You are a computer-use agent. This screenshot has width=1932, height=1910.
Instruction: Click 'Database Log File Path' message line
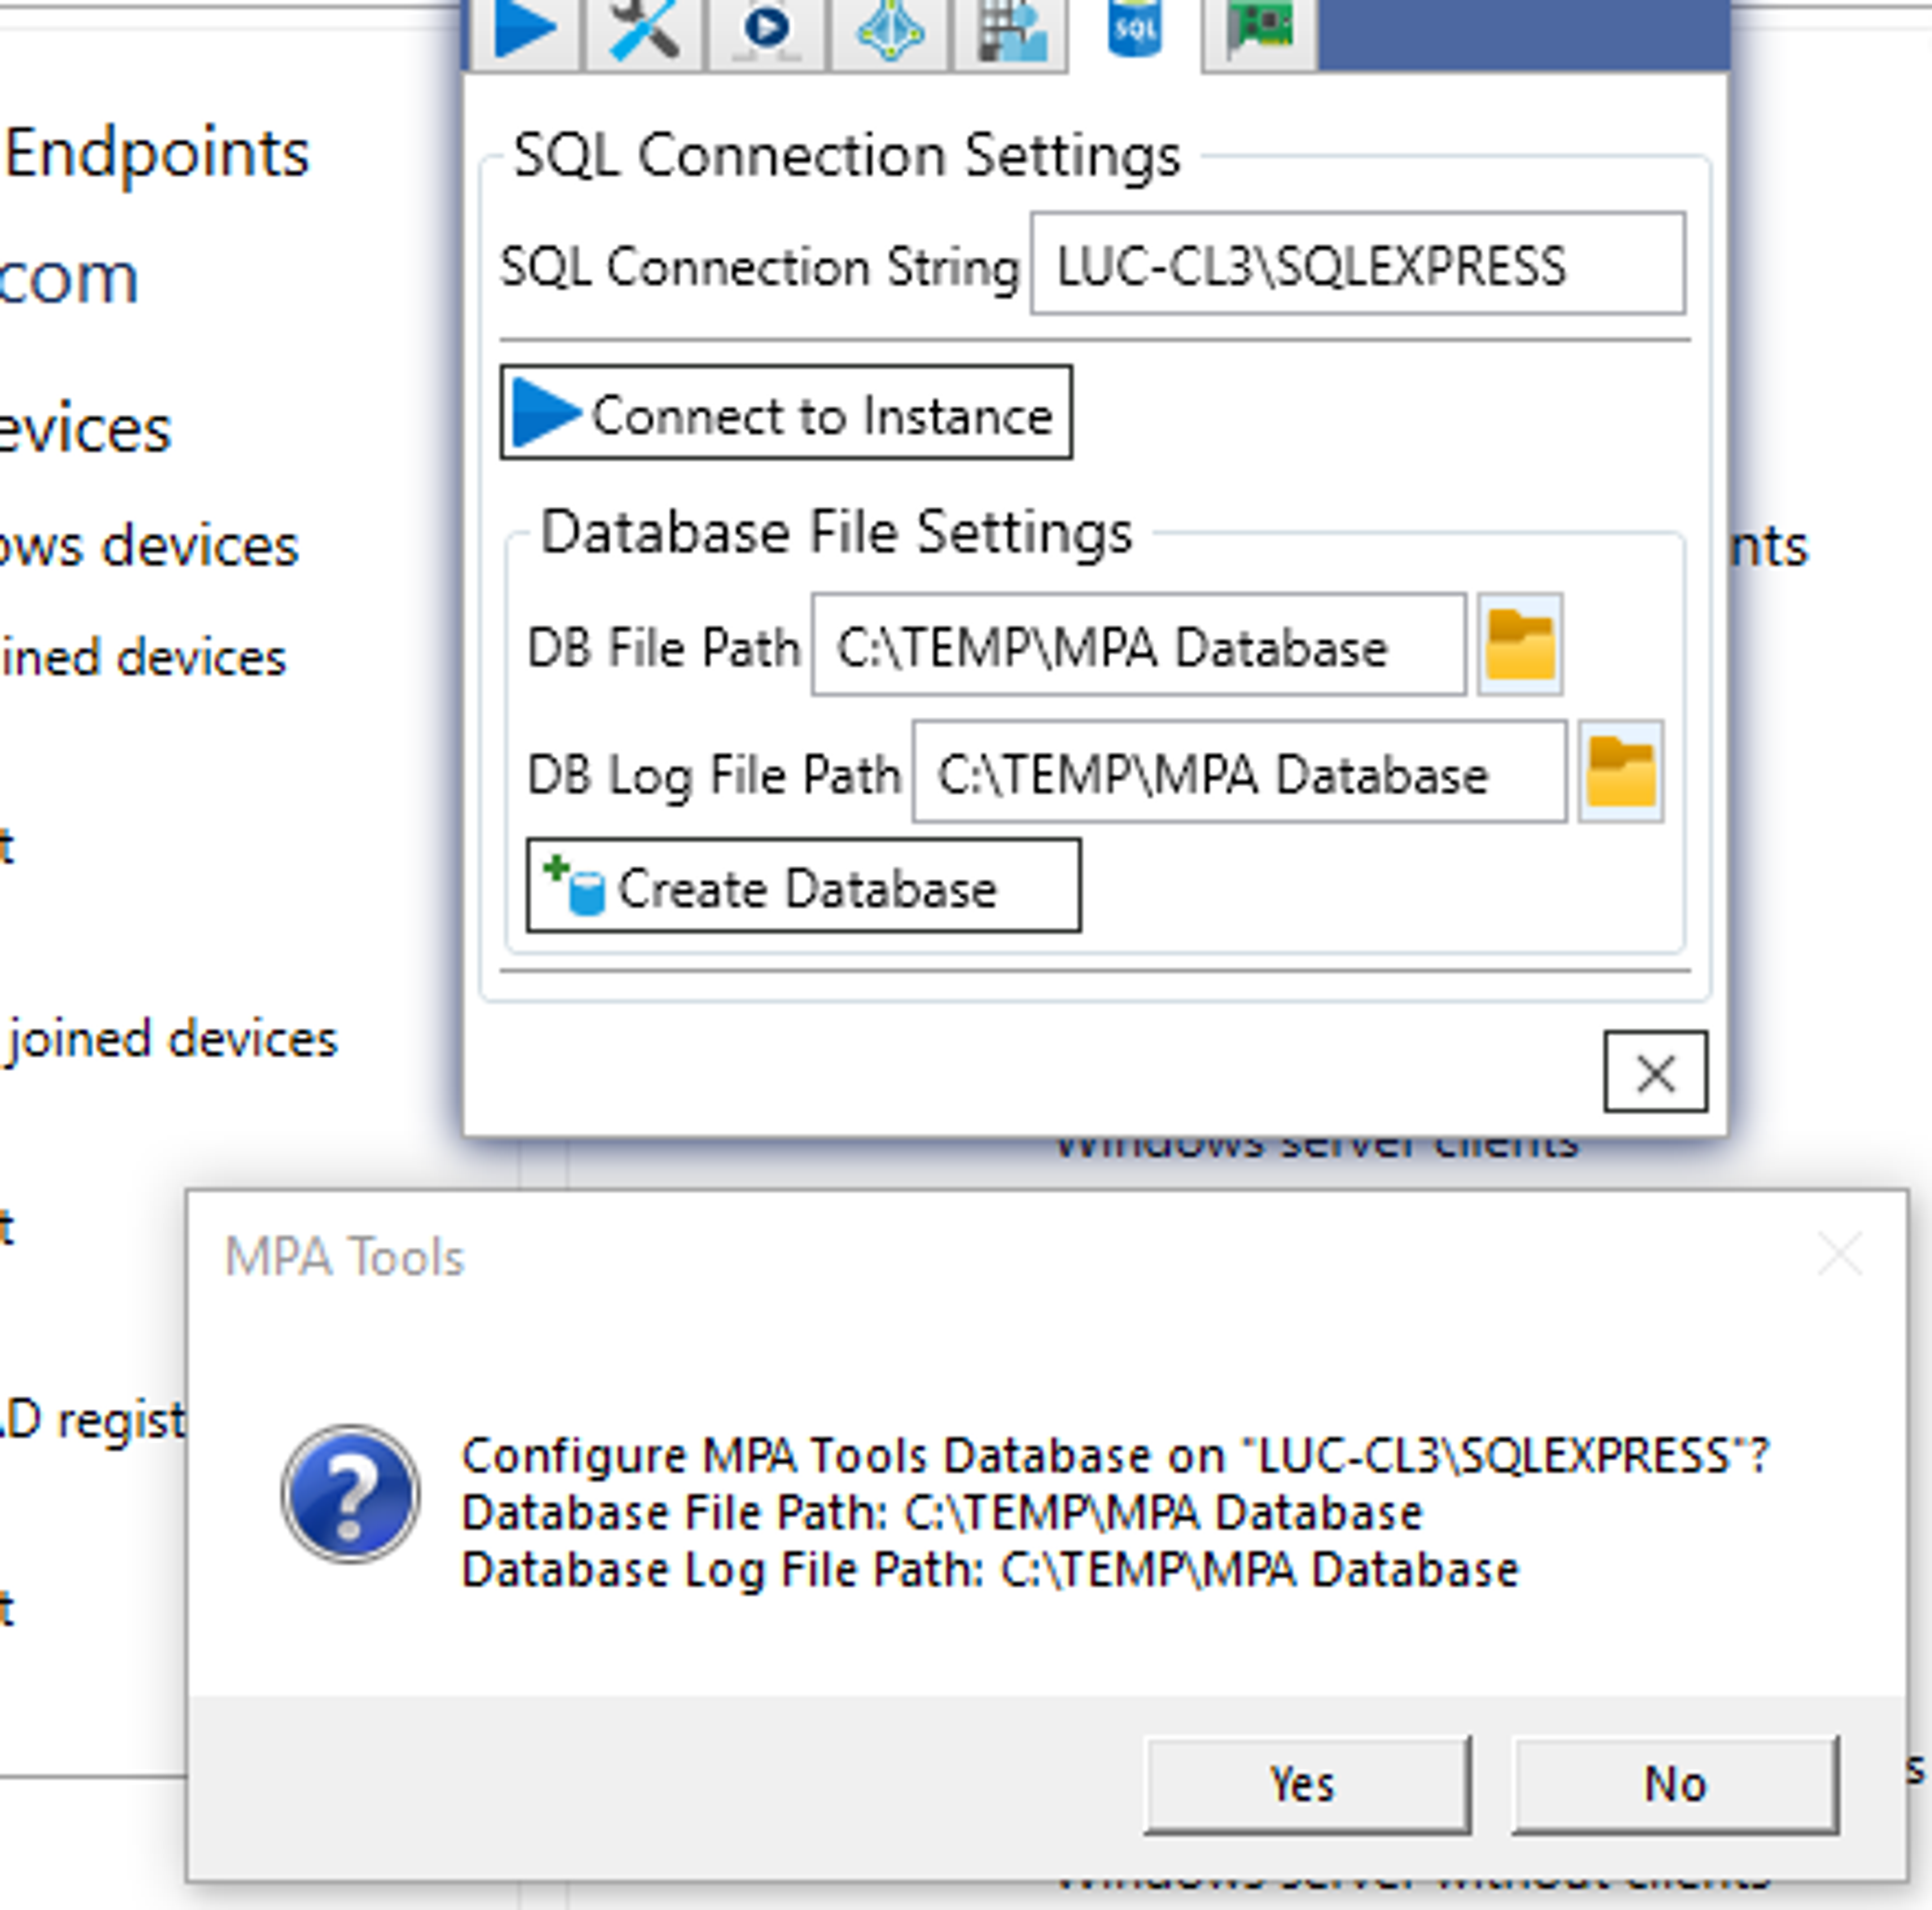click(990, 1570)
